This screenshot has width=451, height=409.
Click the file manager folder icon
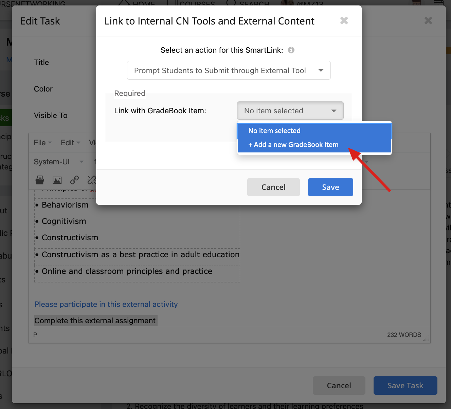pos(40,180)
